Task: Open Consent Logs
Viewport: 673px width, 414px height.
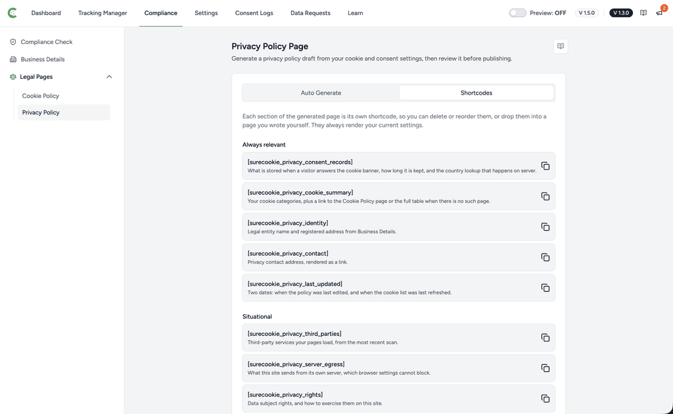Action: pyautogui.click(x=254, y=13)
